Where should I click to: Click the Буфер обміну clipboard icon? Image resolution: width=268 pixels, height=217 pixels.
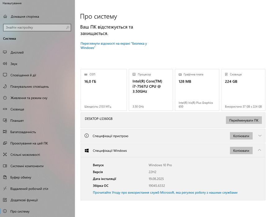click(x=5, y=177)
